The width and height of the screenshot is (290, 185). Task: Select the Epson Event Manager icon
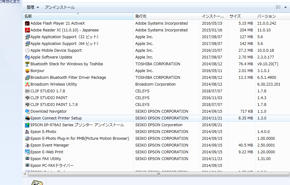tap(27, 145)
